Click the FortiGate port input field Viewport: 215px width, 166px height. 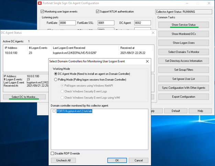(67, 23)
